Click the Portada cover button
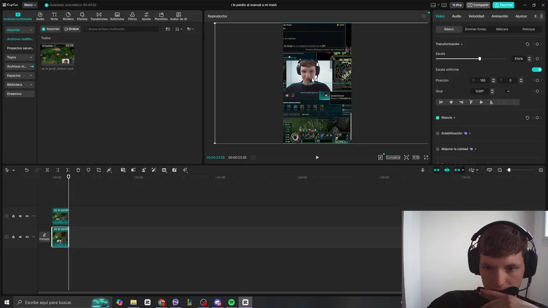548x308 pixels. point(44,237)
